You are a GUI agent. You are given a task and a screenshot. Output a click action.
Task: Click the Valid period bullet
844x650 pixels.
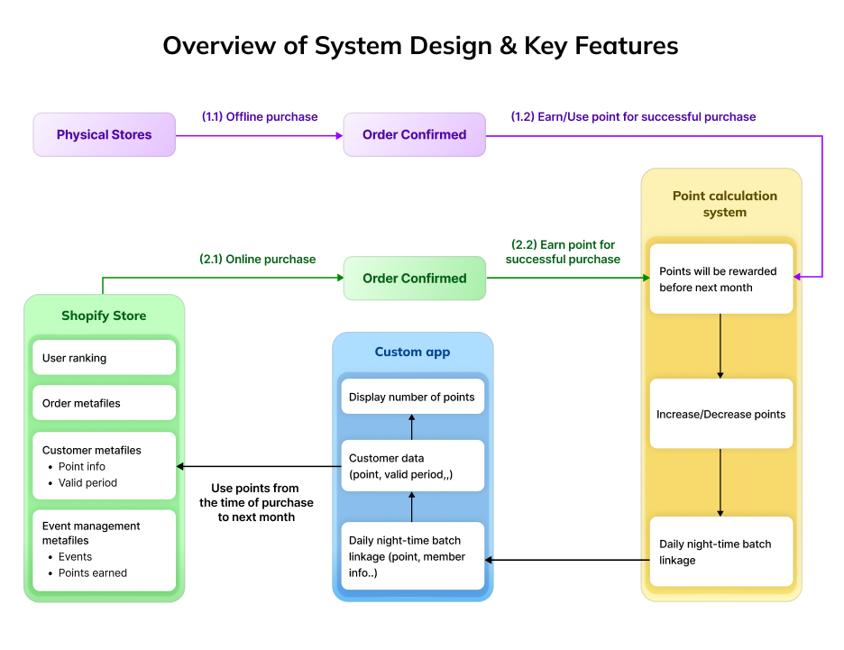[87, 482]
